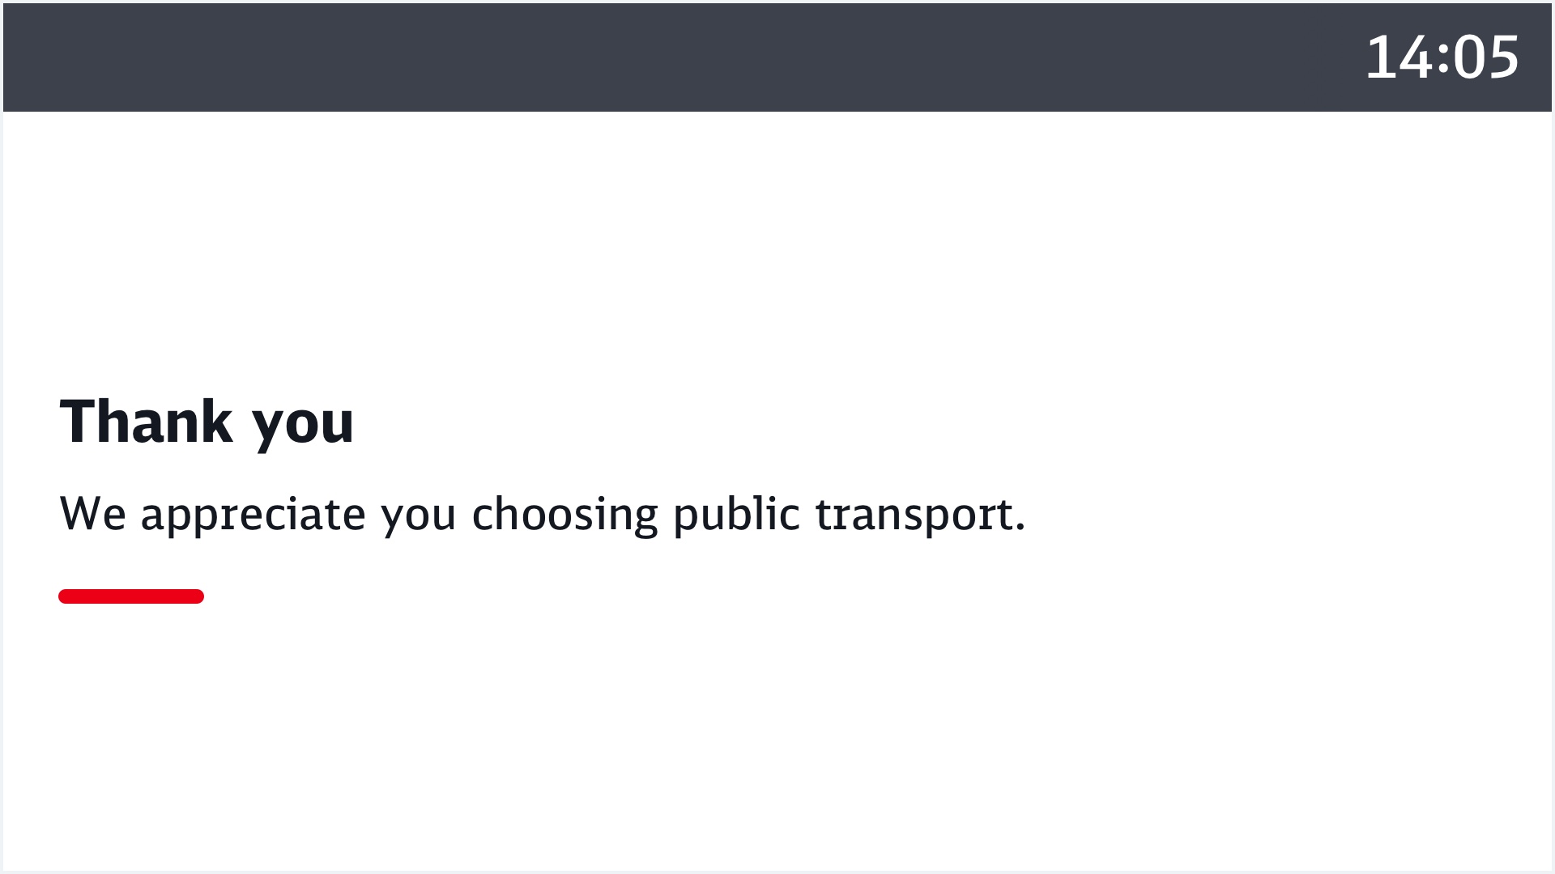Click the non-bold "you" in the subtitle
Screen dimensions: 1555x874
pyautogui.click(x=418, y=515)
